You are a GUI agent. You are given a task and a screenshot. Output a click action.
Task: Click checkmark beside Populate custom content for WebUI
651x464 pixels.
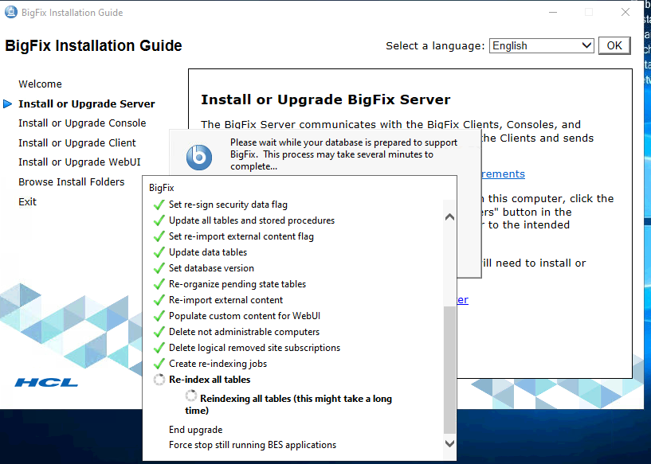159,316
